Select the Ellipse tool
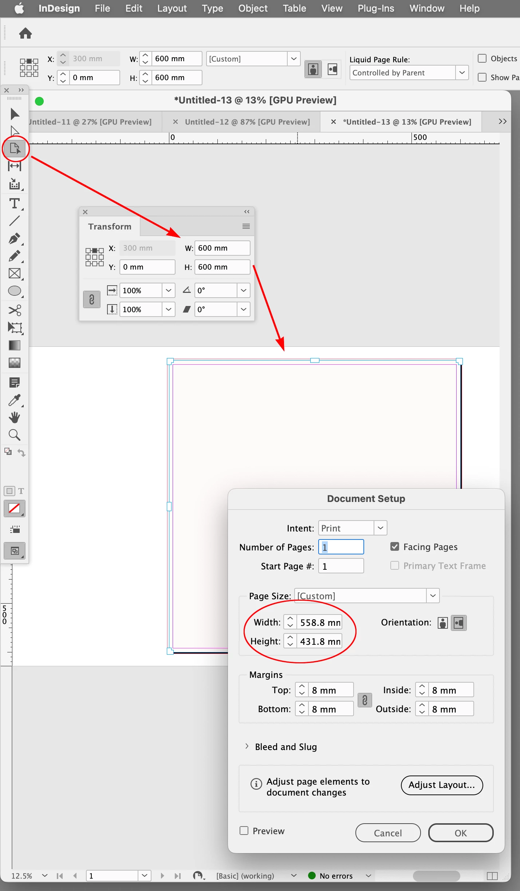The height and width of the screenshot is (891, 520). 15,291
